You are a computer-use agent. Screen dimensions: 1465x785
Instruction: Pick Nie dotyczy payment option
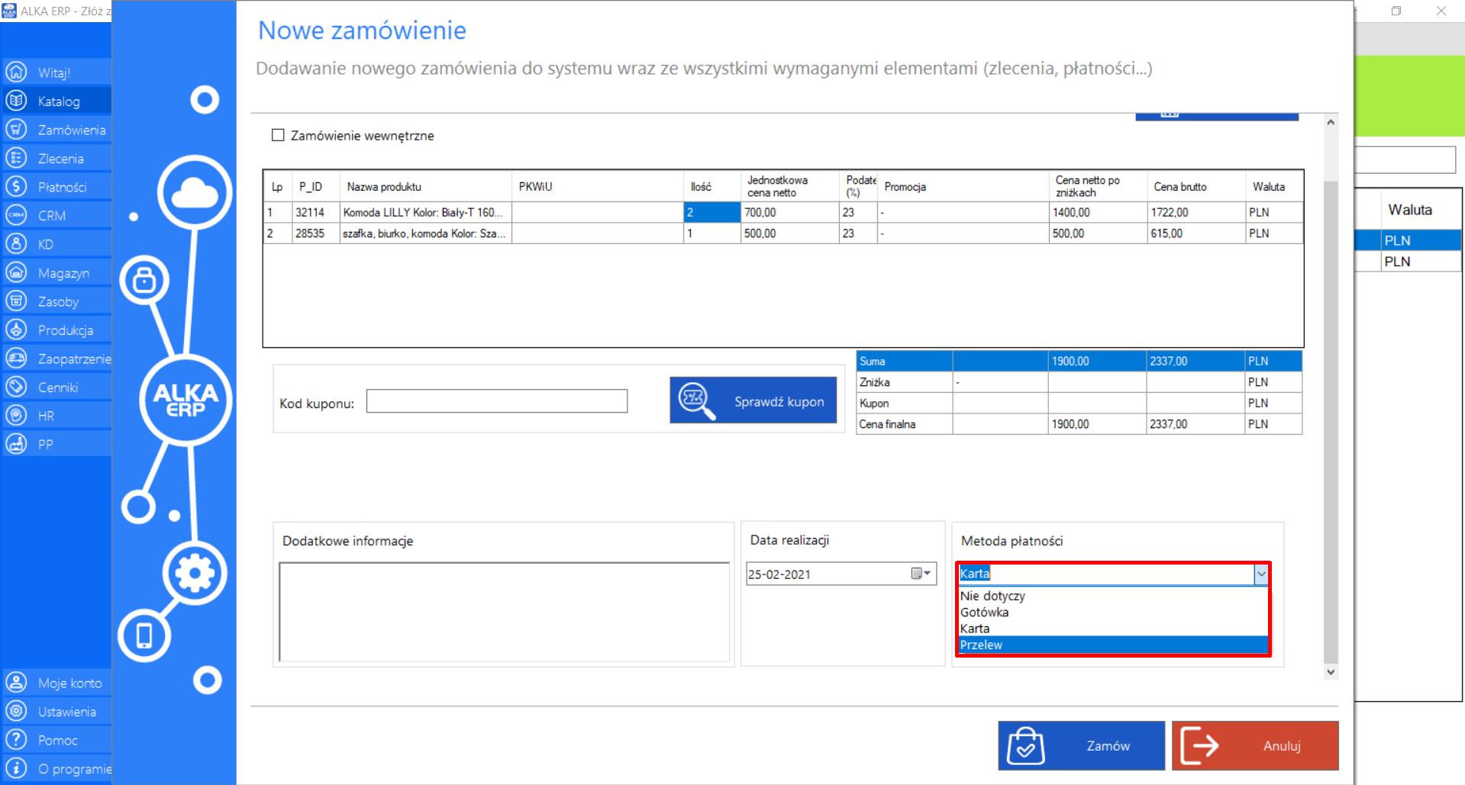1113,596
